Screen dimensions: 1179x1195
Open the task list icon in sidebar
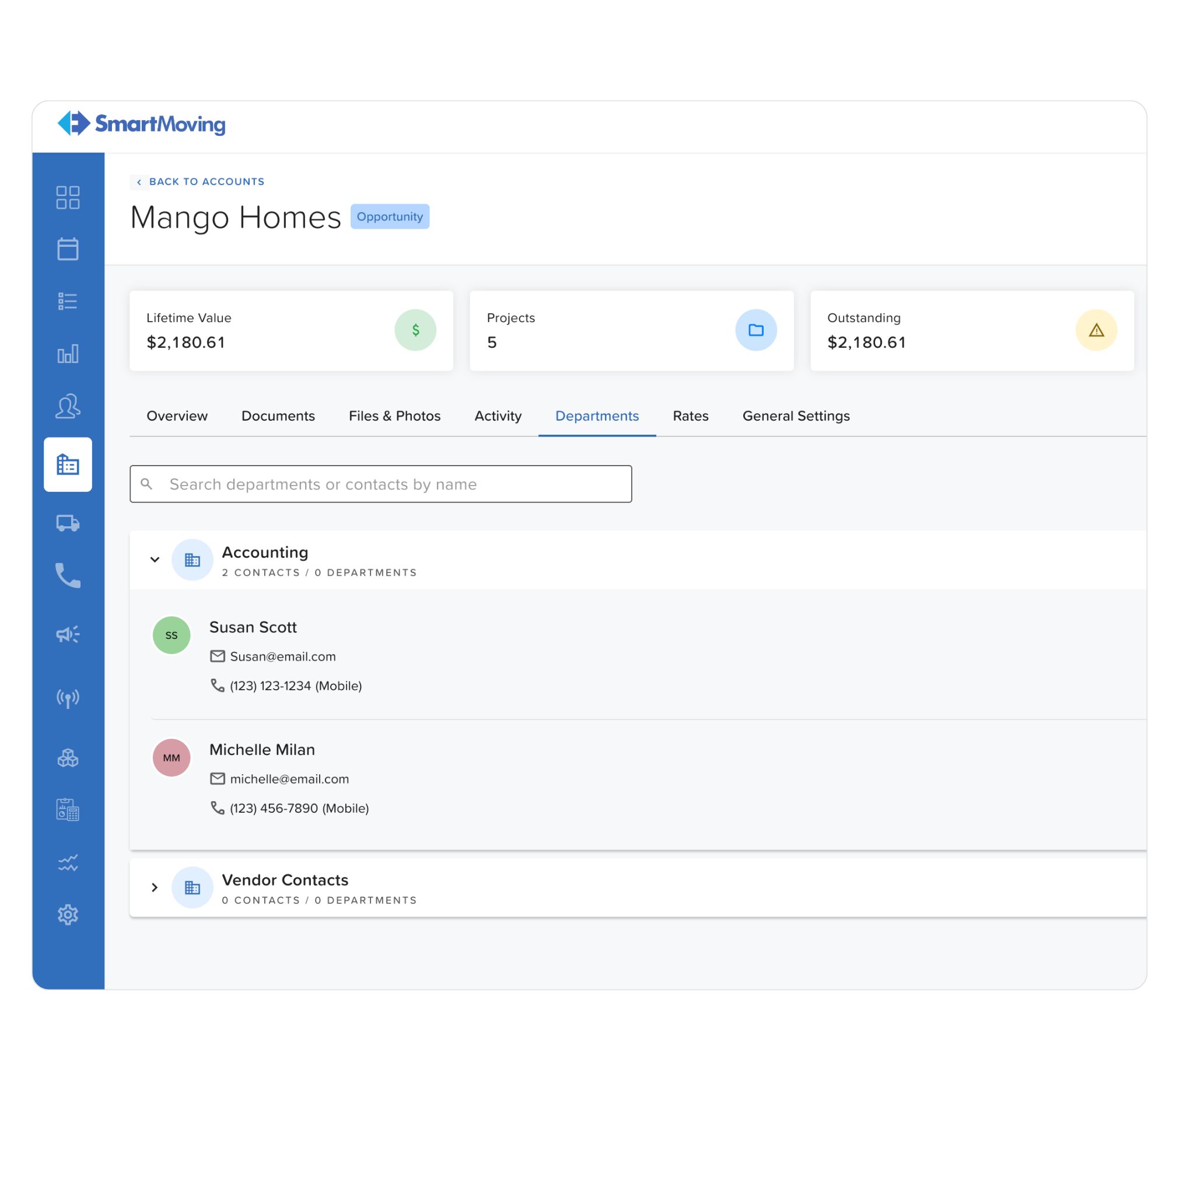(68, 301)
